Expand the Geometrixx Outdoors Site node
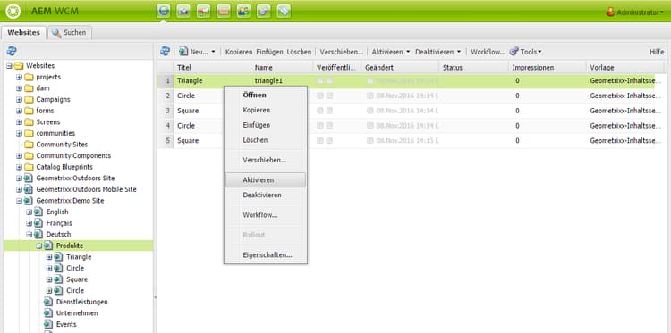This screenshot has height=333, width=671. 20,178
